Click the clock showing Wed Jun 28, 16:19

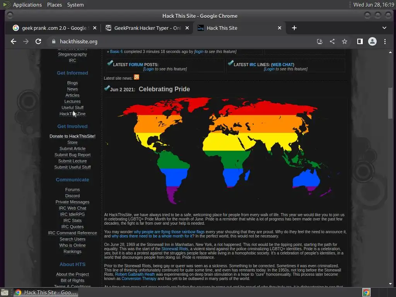374,5
